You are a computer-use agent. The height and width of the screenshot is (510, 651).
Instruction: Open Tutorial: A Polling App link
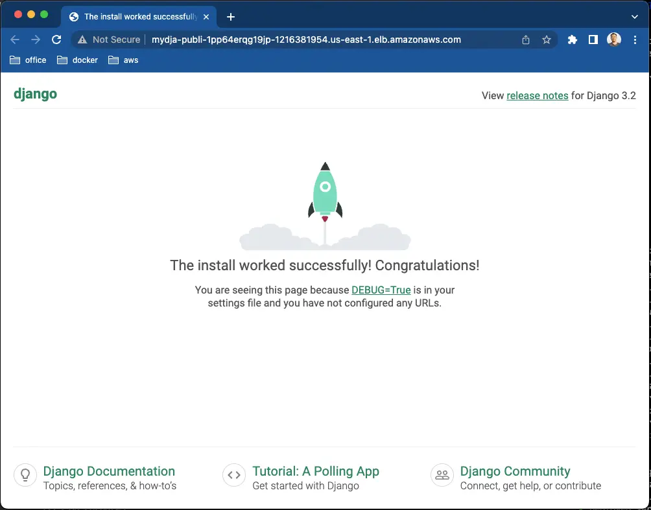point(316,471)
